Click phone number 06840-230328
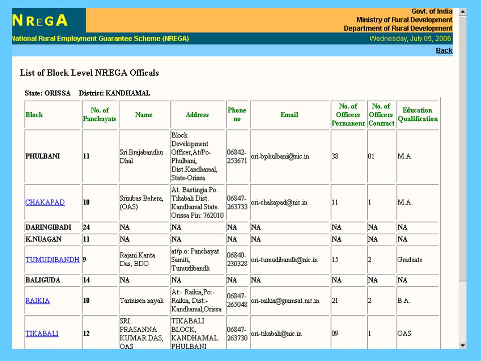Viewport: 481px width, 361px height. click(237, 259)
